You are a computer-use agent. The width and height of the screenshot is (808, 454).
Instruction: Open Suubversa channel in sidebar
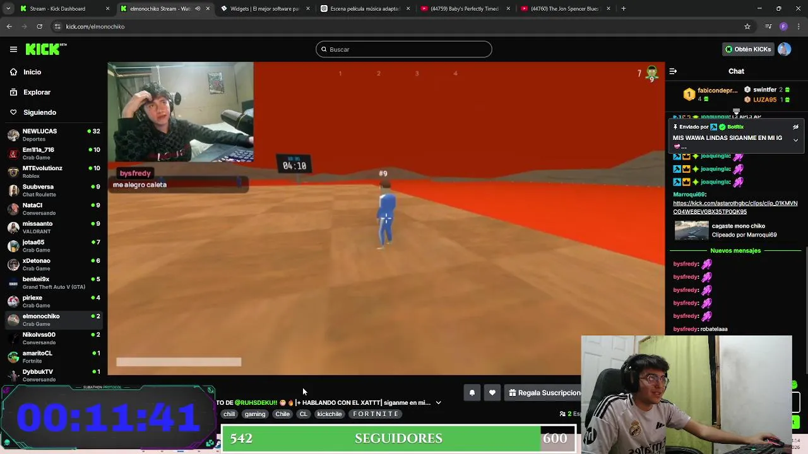click(x=54, y=190)
